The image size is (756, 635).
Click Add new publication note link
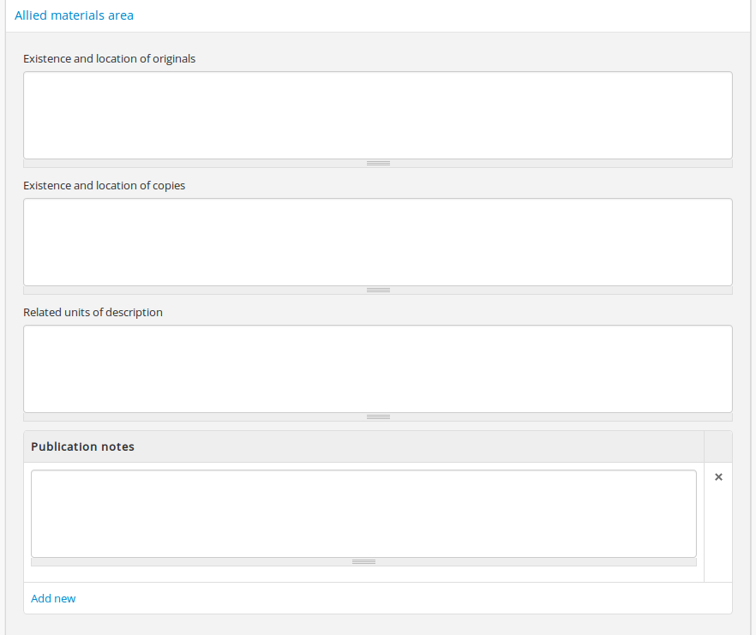click(53, 598)
